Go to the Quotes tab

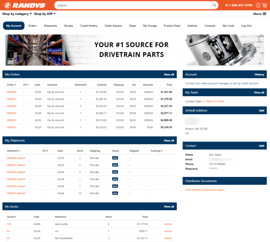click(x=69, y=26)
